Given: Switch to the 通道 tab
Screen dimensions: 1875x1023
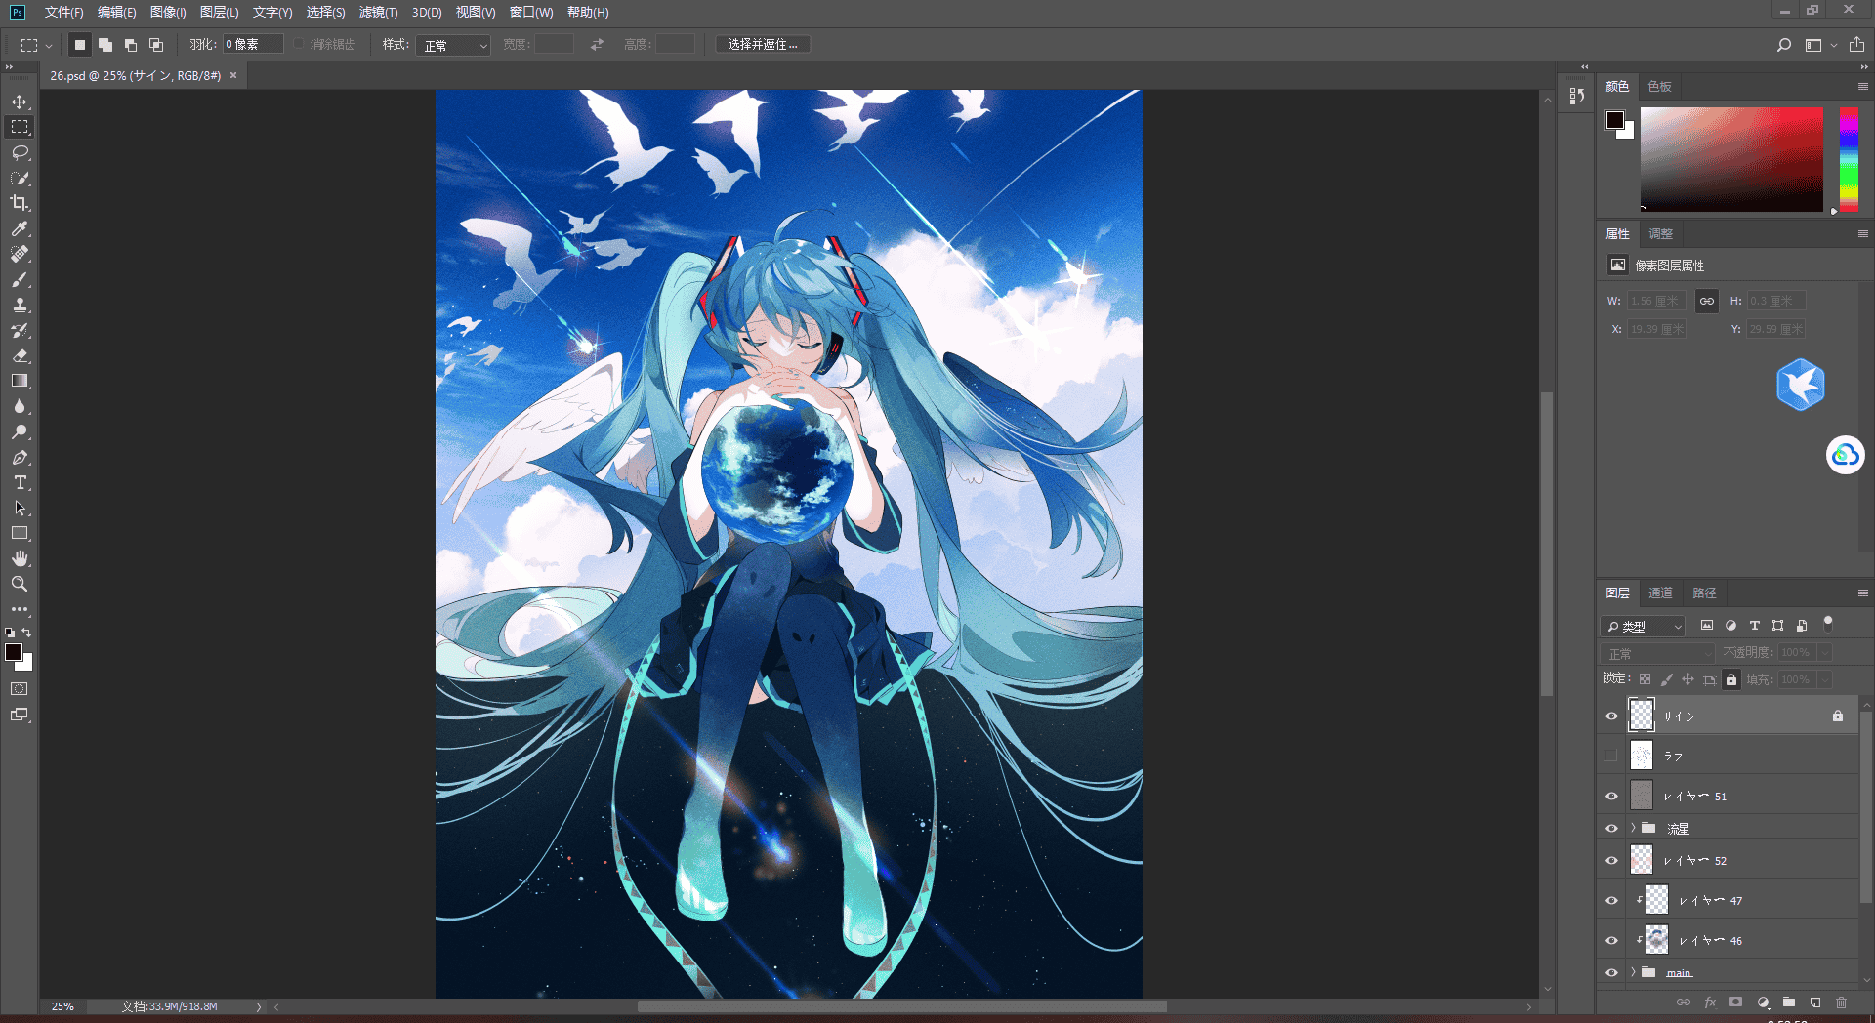Looking at the screenshot, I should [1660, 593].
